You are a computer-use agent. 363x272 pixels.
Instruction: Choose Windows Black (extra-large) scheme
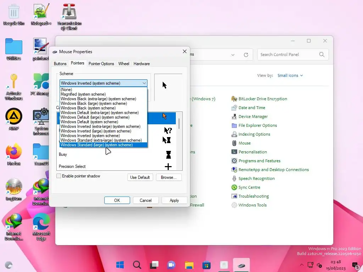104,99
